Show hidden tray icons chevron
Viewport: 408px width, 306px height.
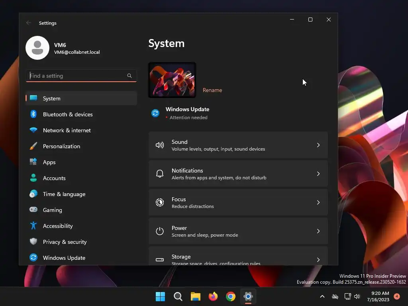point(322,296)
